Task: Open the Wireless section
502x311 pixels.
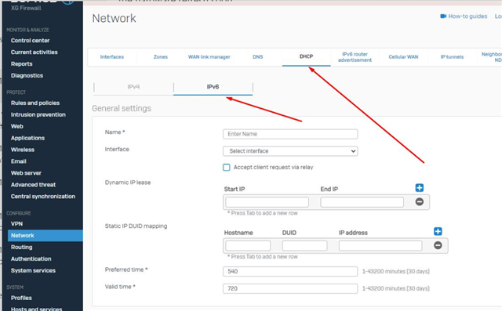Action: 23,150
